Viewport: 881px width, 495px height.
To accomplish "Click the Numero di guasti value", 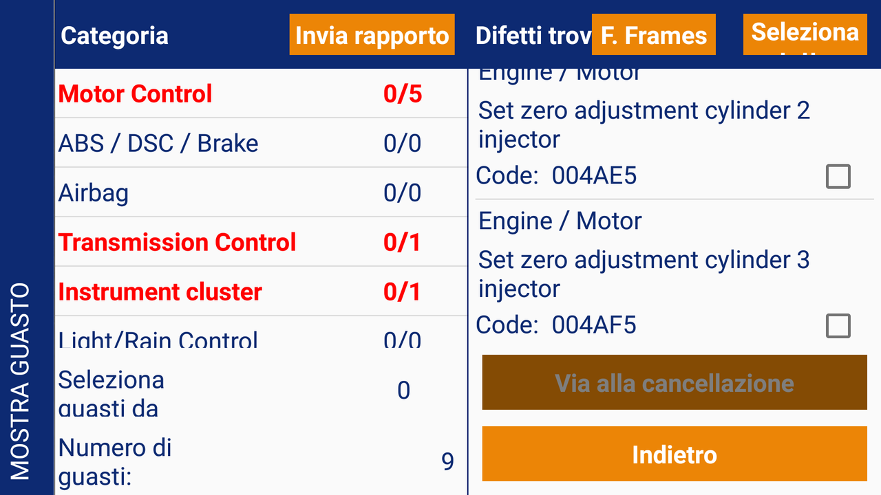I will click(x=447, y=461).
